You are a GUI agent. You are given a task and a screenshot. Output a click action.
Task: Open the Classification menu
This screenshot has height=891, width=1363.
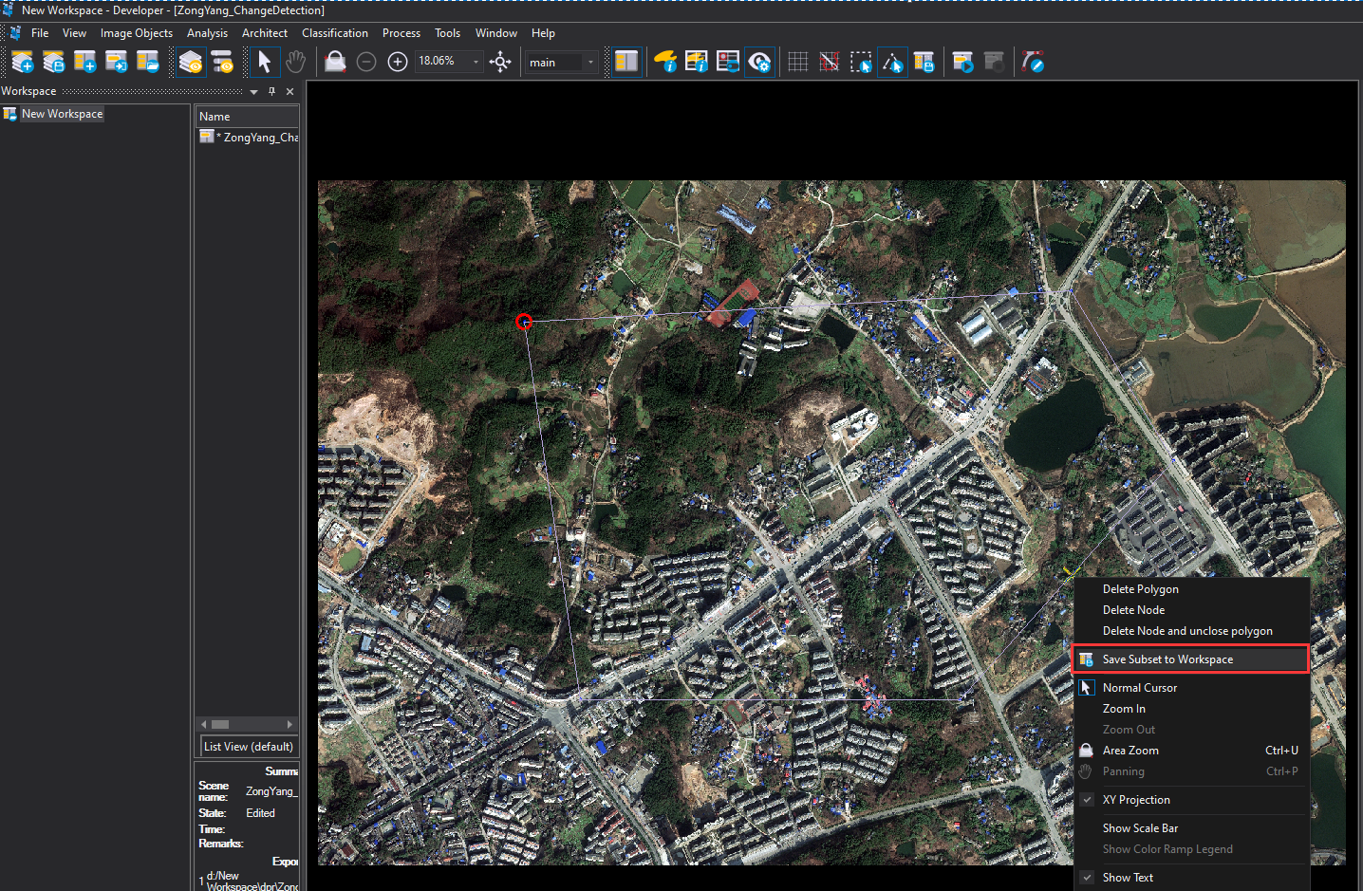pos(334,33)
